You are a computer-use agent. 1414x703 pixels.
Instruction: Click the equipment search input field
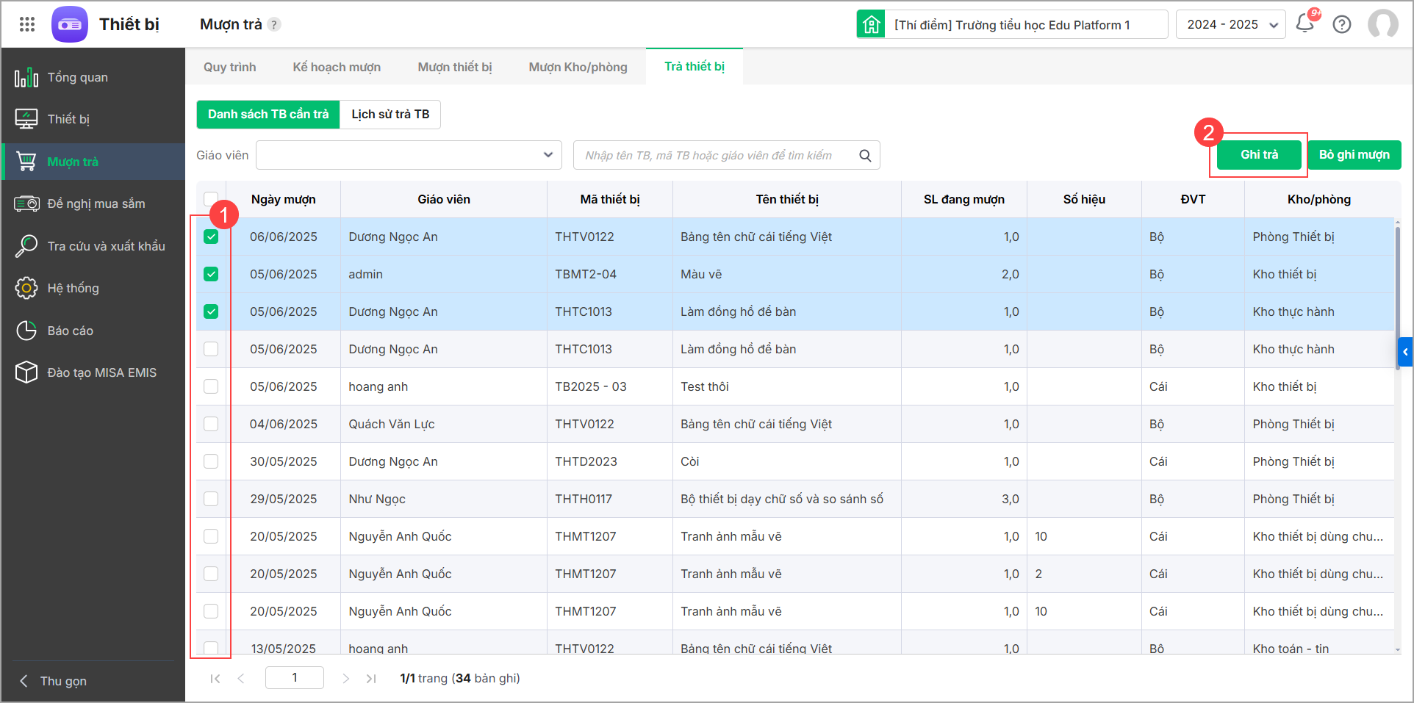coord(713,156)
